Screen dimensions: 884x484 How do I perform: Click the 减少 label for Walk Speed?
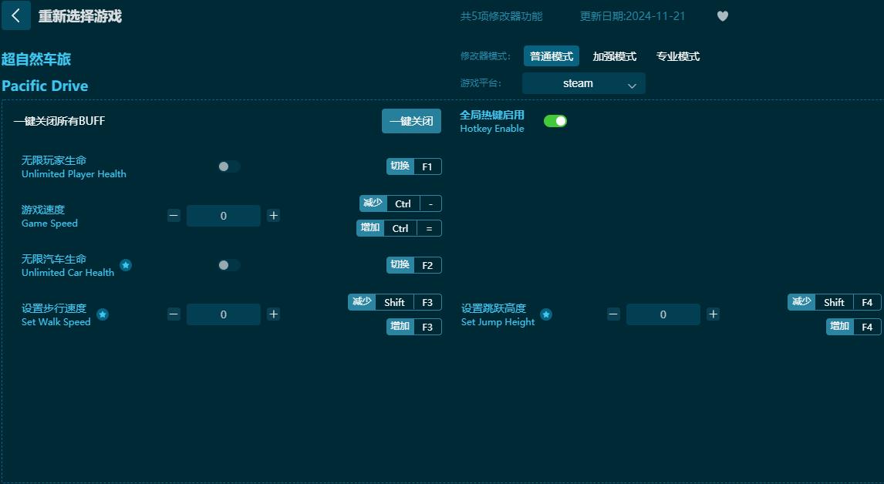click(363, 303)
